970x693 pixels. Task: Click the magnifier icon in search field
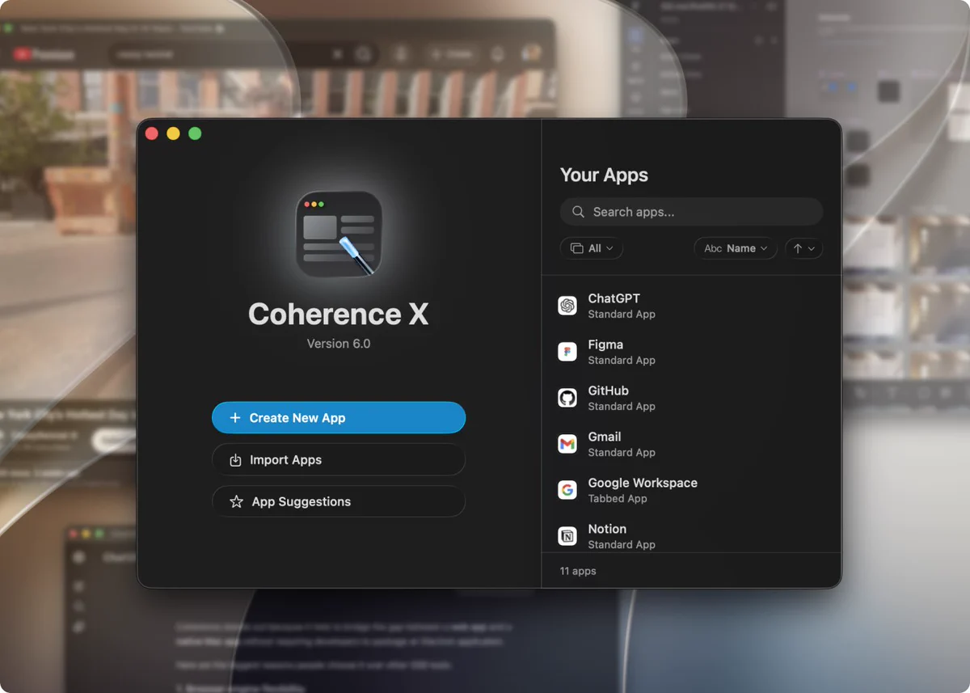click(578, 212)
